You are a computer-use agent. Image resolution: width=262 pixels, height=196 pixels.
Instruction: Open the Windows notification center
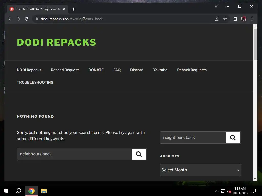point(254,191)
